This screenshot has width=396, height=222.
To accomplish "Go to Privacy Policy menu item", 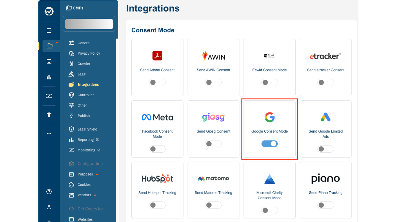I will [85, 53].
